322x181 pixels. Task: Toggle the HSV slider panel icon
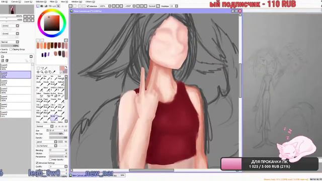pyautogui.click(x=46, y=6)
